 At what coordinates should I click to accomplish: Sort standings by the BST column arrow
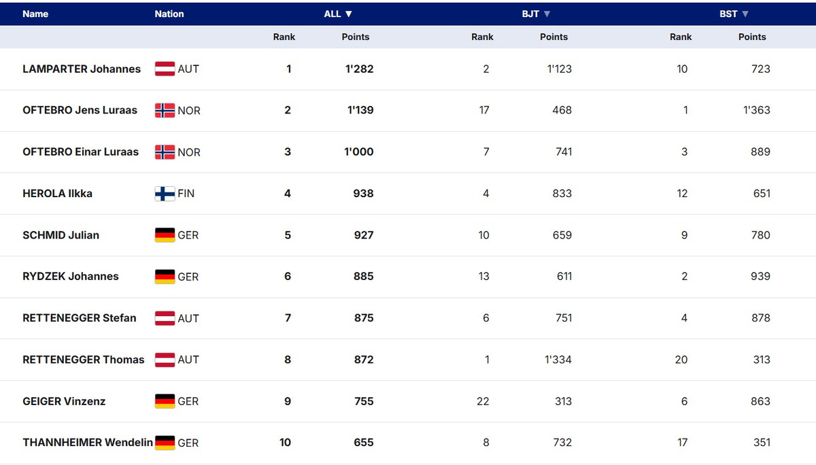pos(745,14)
